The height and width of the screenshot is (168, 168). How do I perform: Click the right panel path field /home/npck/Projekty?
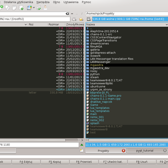click(x=127, y=13)
